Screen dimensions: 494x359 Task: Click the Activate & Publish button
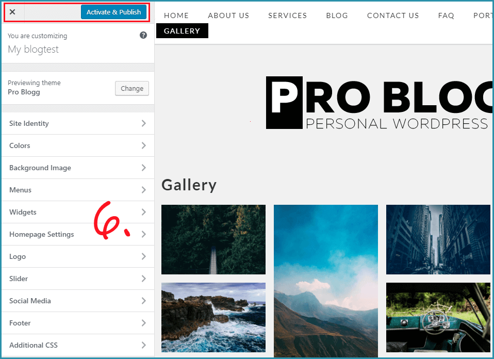(114, 12)
